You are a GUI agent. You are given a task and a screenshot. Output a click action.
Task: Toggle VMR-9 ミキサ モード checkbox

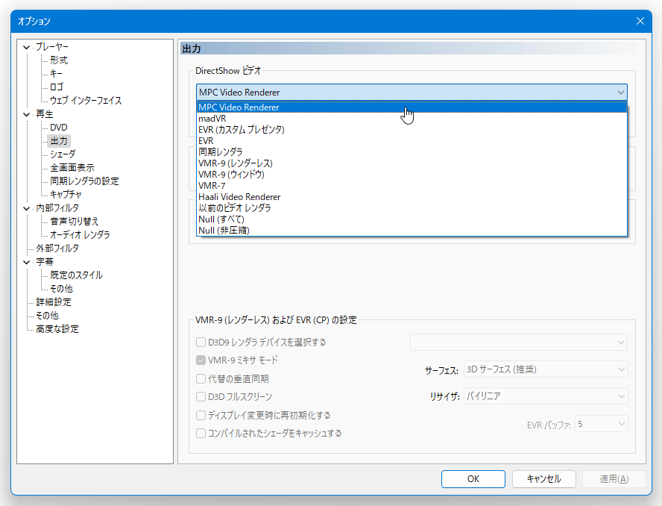click(x=201, y=360)
